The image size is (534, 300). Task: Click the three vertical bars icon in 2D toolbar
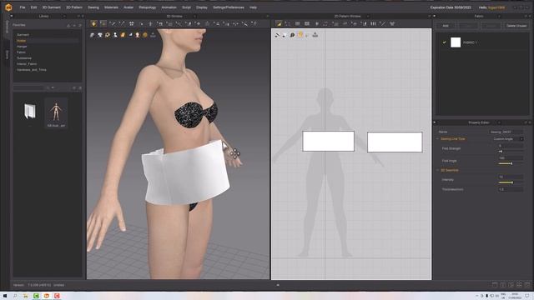point(373,23)
